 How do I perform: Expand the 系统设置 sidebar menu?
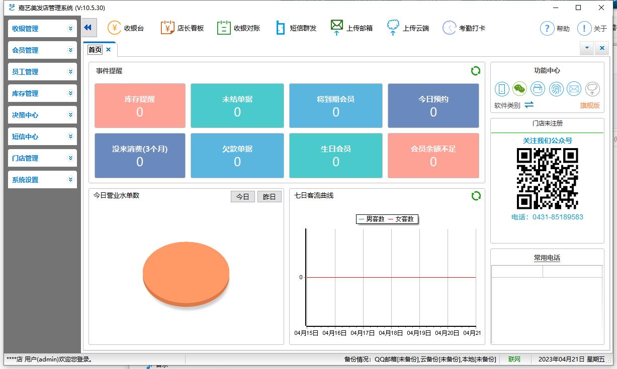pyautogui.click(x=42, y=180)
